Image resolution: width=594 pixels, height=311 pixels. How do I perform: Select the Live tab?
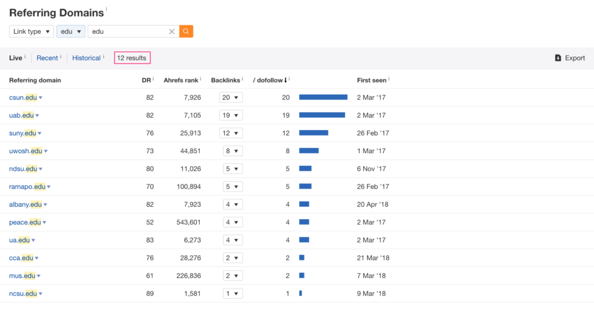(x=16, y=58)
